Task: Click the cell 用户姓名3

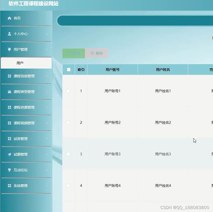Action: pyautogui.click(x=163, y=154)
